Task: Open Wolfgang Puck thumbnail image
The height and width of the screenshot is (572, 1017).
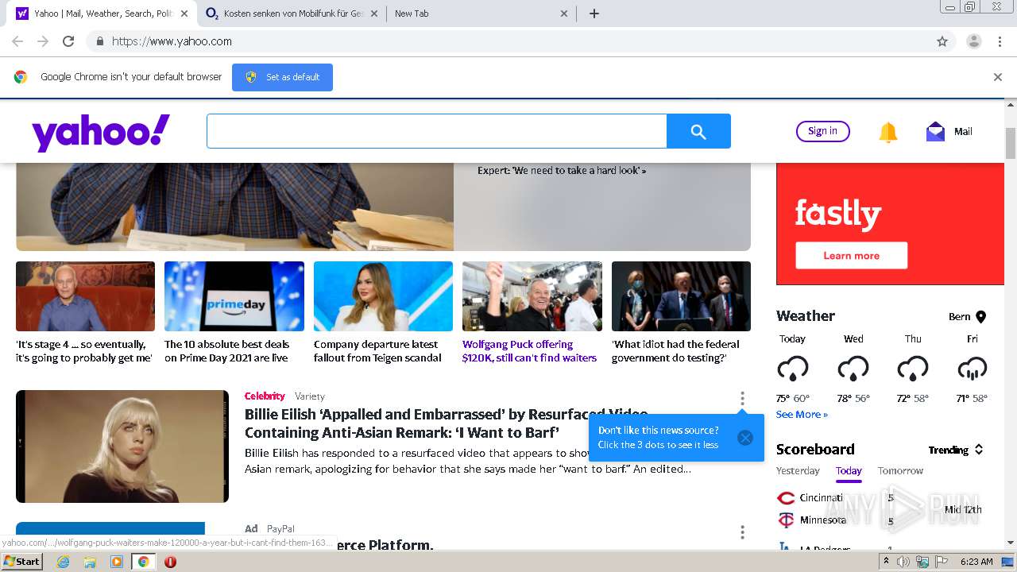Action: coord(532,296)
